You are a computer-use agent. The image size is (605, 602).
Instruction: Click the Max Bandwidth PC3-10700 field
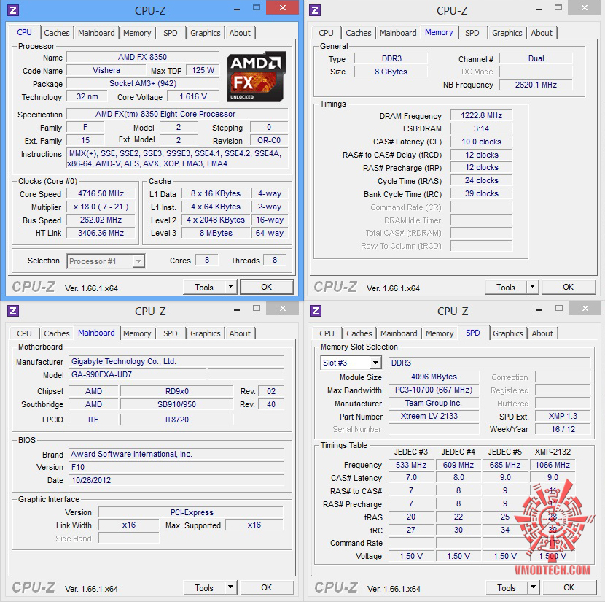pos(433,390)
